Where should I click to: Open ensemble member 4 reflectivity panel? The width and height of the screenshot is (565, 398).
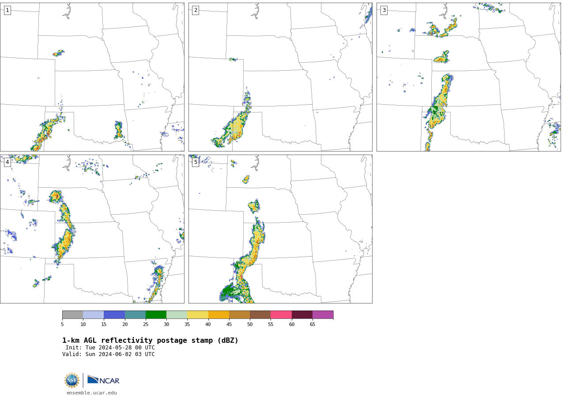pyautogui.click(x=92, y=229)
